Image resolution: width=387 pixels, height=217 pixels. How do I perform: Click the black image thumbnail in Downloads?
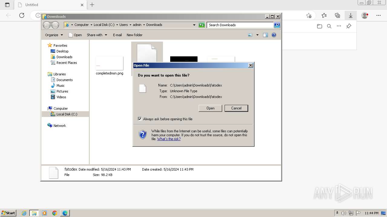pos(184,59)
